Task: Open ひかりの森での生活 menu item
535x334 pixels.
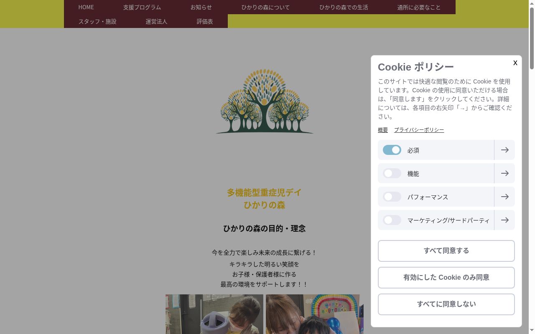Action: (344, 7)
